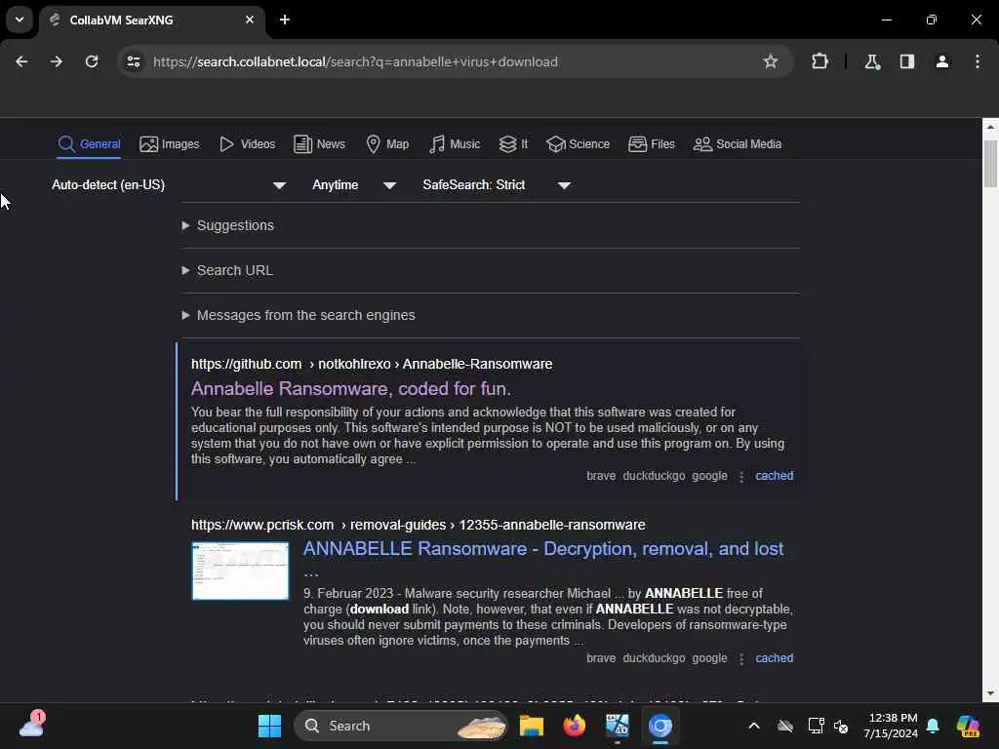Viewport: 999px width, 749px height.
Task: Open cached version of pcrisk result
Action: 774,658
